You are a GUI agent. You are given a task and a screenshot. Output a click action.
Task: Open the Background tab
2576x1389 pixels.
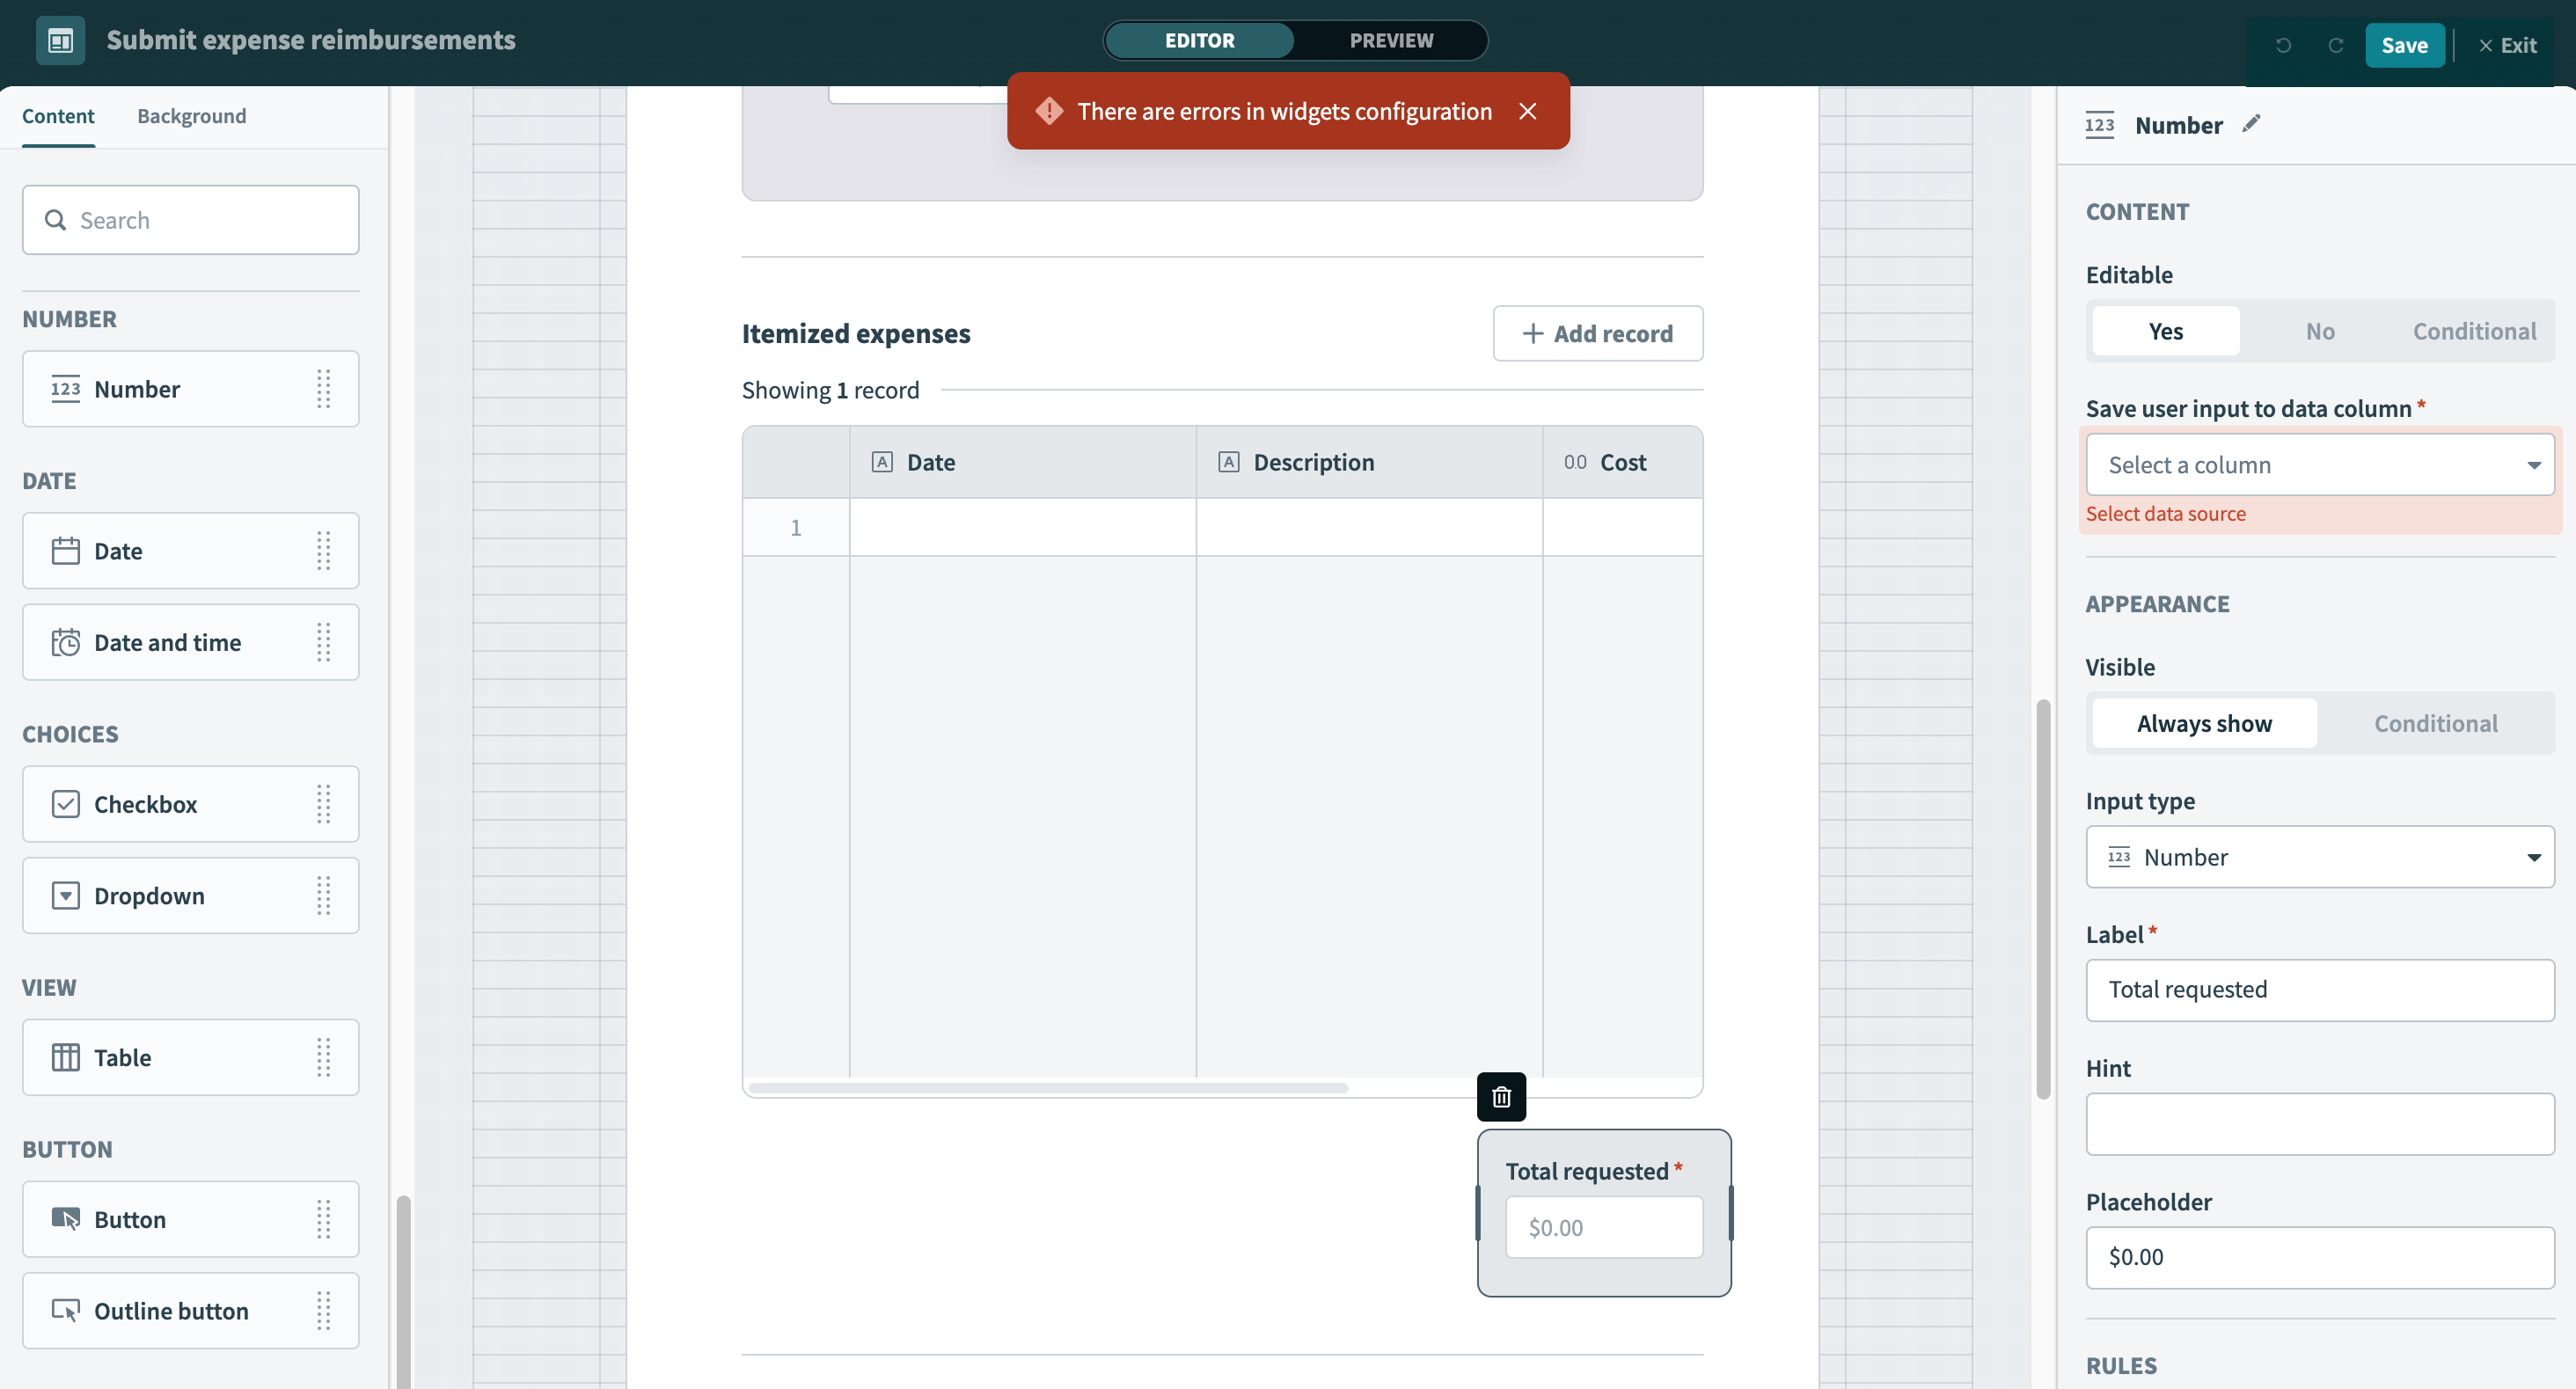[x=191, y=116]
